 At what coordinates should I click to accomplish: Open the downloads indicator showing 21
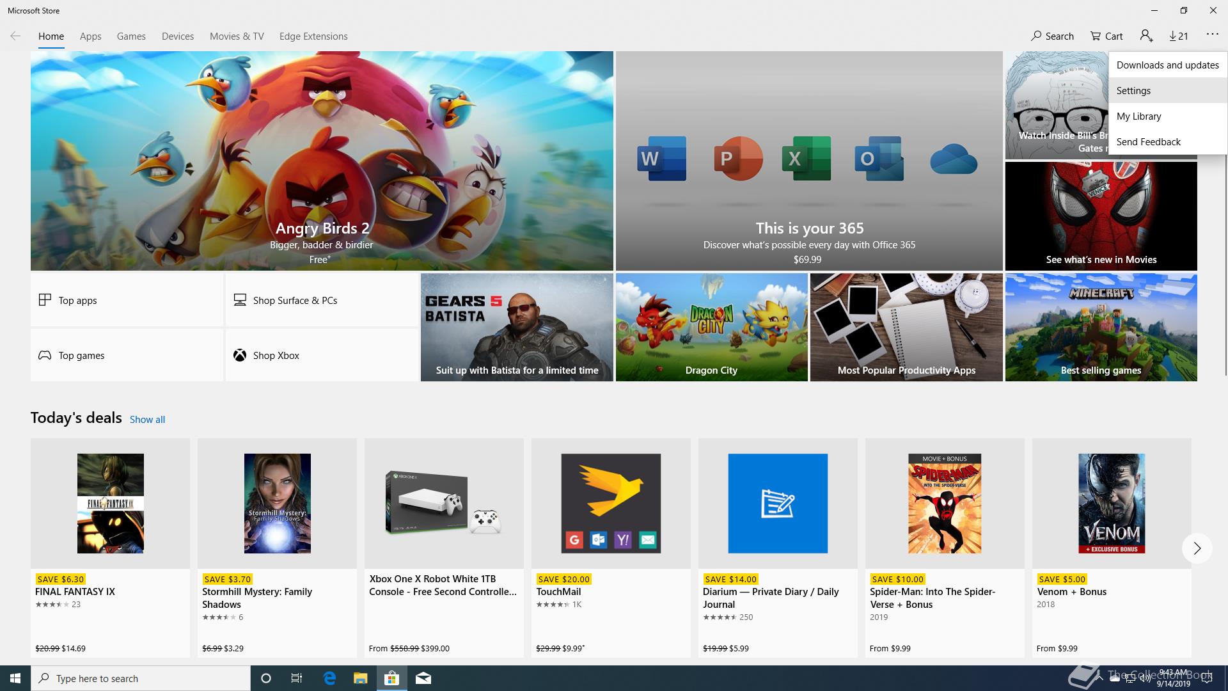pos(1178,36)
